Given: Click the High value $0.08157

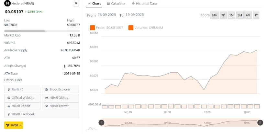Looking at the screenshot, I should [x=73, y=25].
